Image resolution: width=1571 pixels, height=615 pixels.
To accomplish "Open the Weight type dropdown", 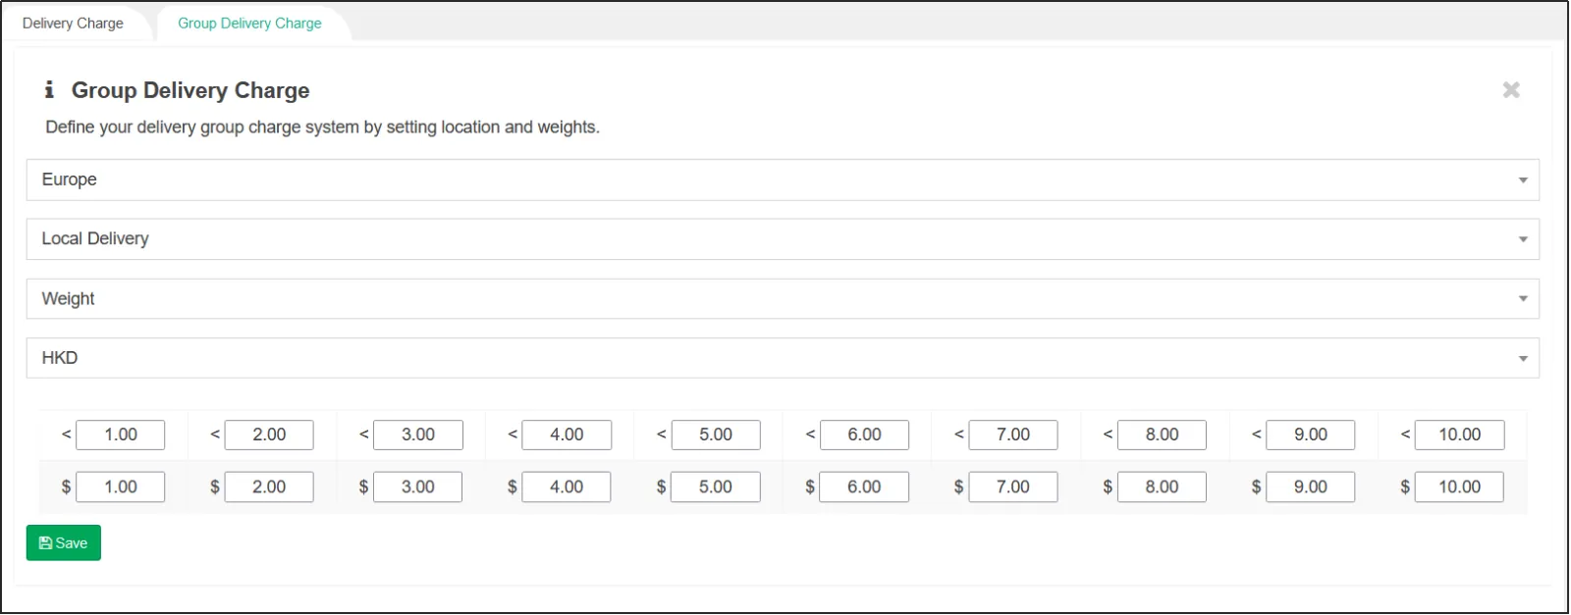I will [782, 299].
